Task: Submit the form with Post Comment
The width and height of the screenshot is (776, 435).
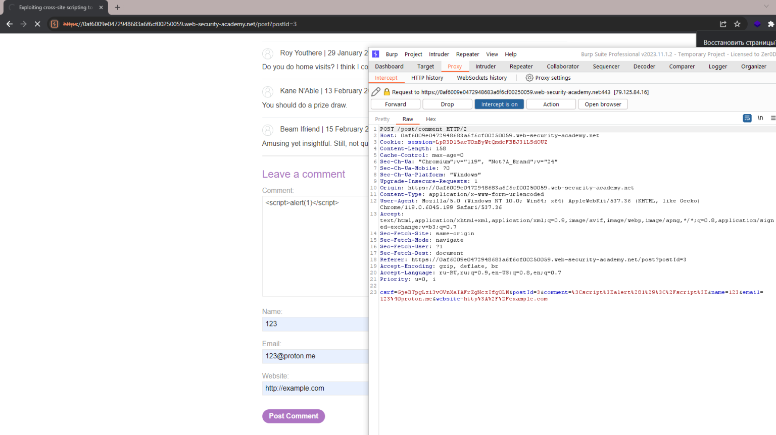Action: pyautogui.click(x=294, y=416)
